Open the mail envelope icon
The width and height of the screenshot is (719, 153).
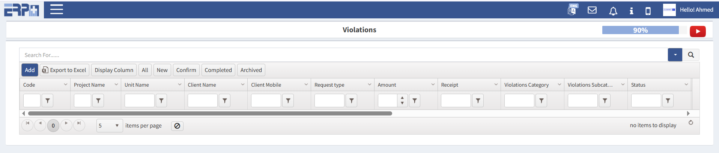pyautogui.click(x=592, y=10)
